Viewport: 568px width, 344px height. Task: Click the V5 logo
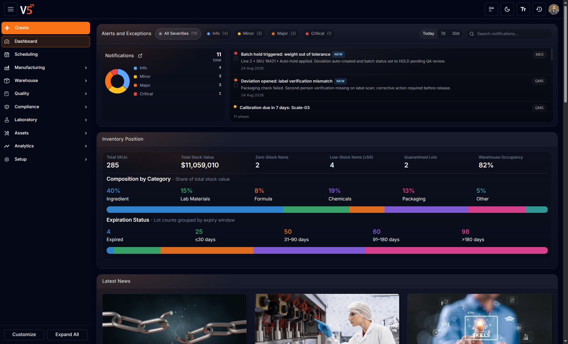tap(27, 9)
